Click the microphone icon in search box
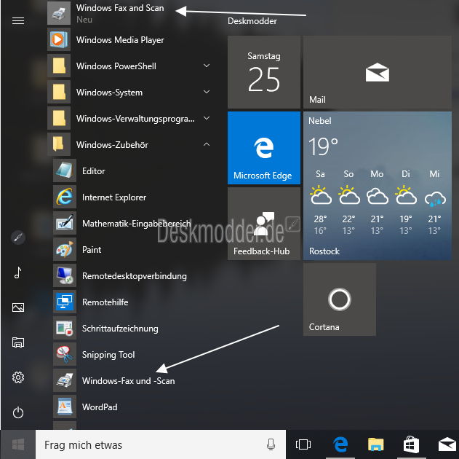Screen dimensions: 459x459 click(x=271, y=444)
